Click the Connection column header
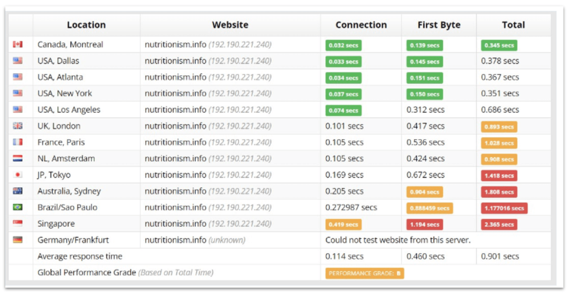This screenshot has width=570, height=294. (361, 25)
